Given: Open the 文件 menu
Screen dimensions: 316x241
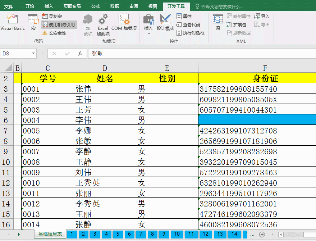Looking at the screenshot, I should coord(9,6).
